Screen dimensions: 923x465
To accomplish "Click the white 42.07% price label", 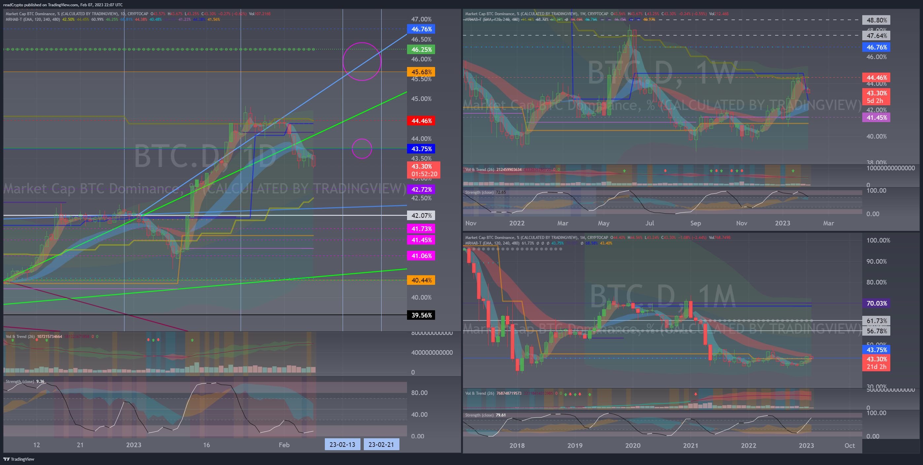I will [421, 215].
